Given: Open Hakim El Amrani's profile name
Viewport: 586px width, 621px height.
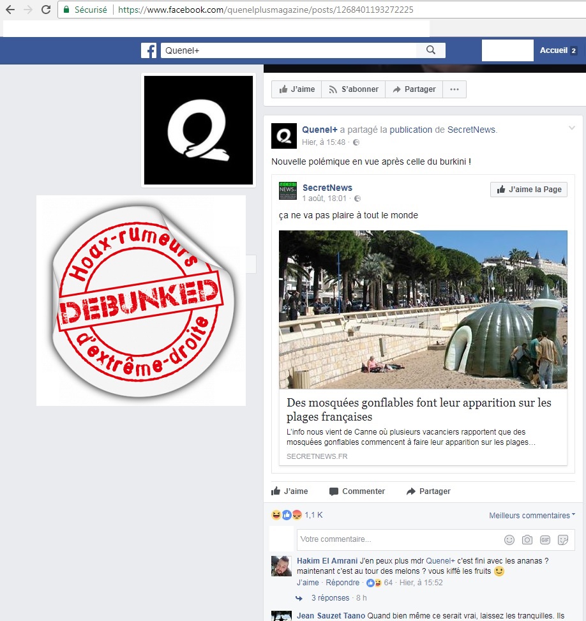Looking at the screenshot, I should [x=327, y=561].
